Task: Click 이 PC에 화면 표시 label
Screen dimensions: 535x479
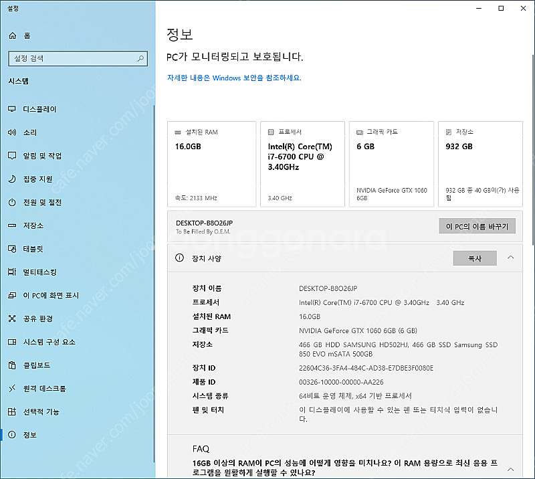Action: [x=51, y=295]
